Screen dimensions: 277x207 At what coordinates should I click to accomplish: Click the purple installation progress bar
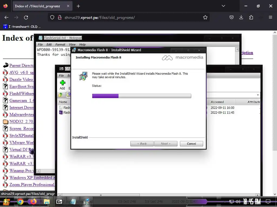coord(141,96)
